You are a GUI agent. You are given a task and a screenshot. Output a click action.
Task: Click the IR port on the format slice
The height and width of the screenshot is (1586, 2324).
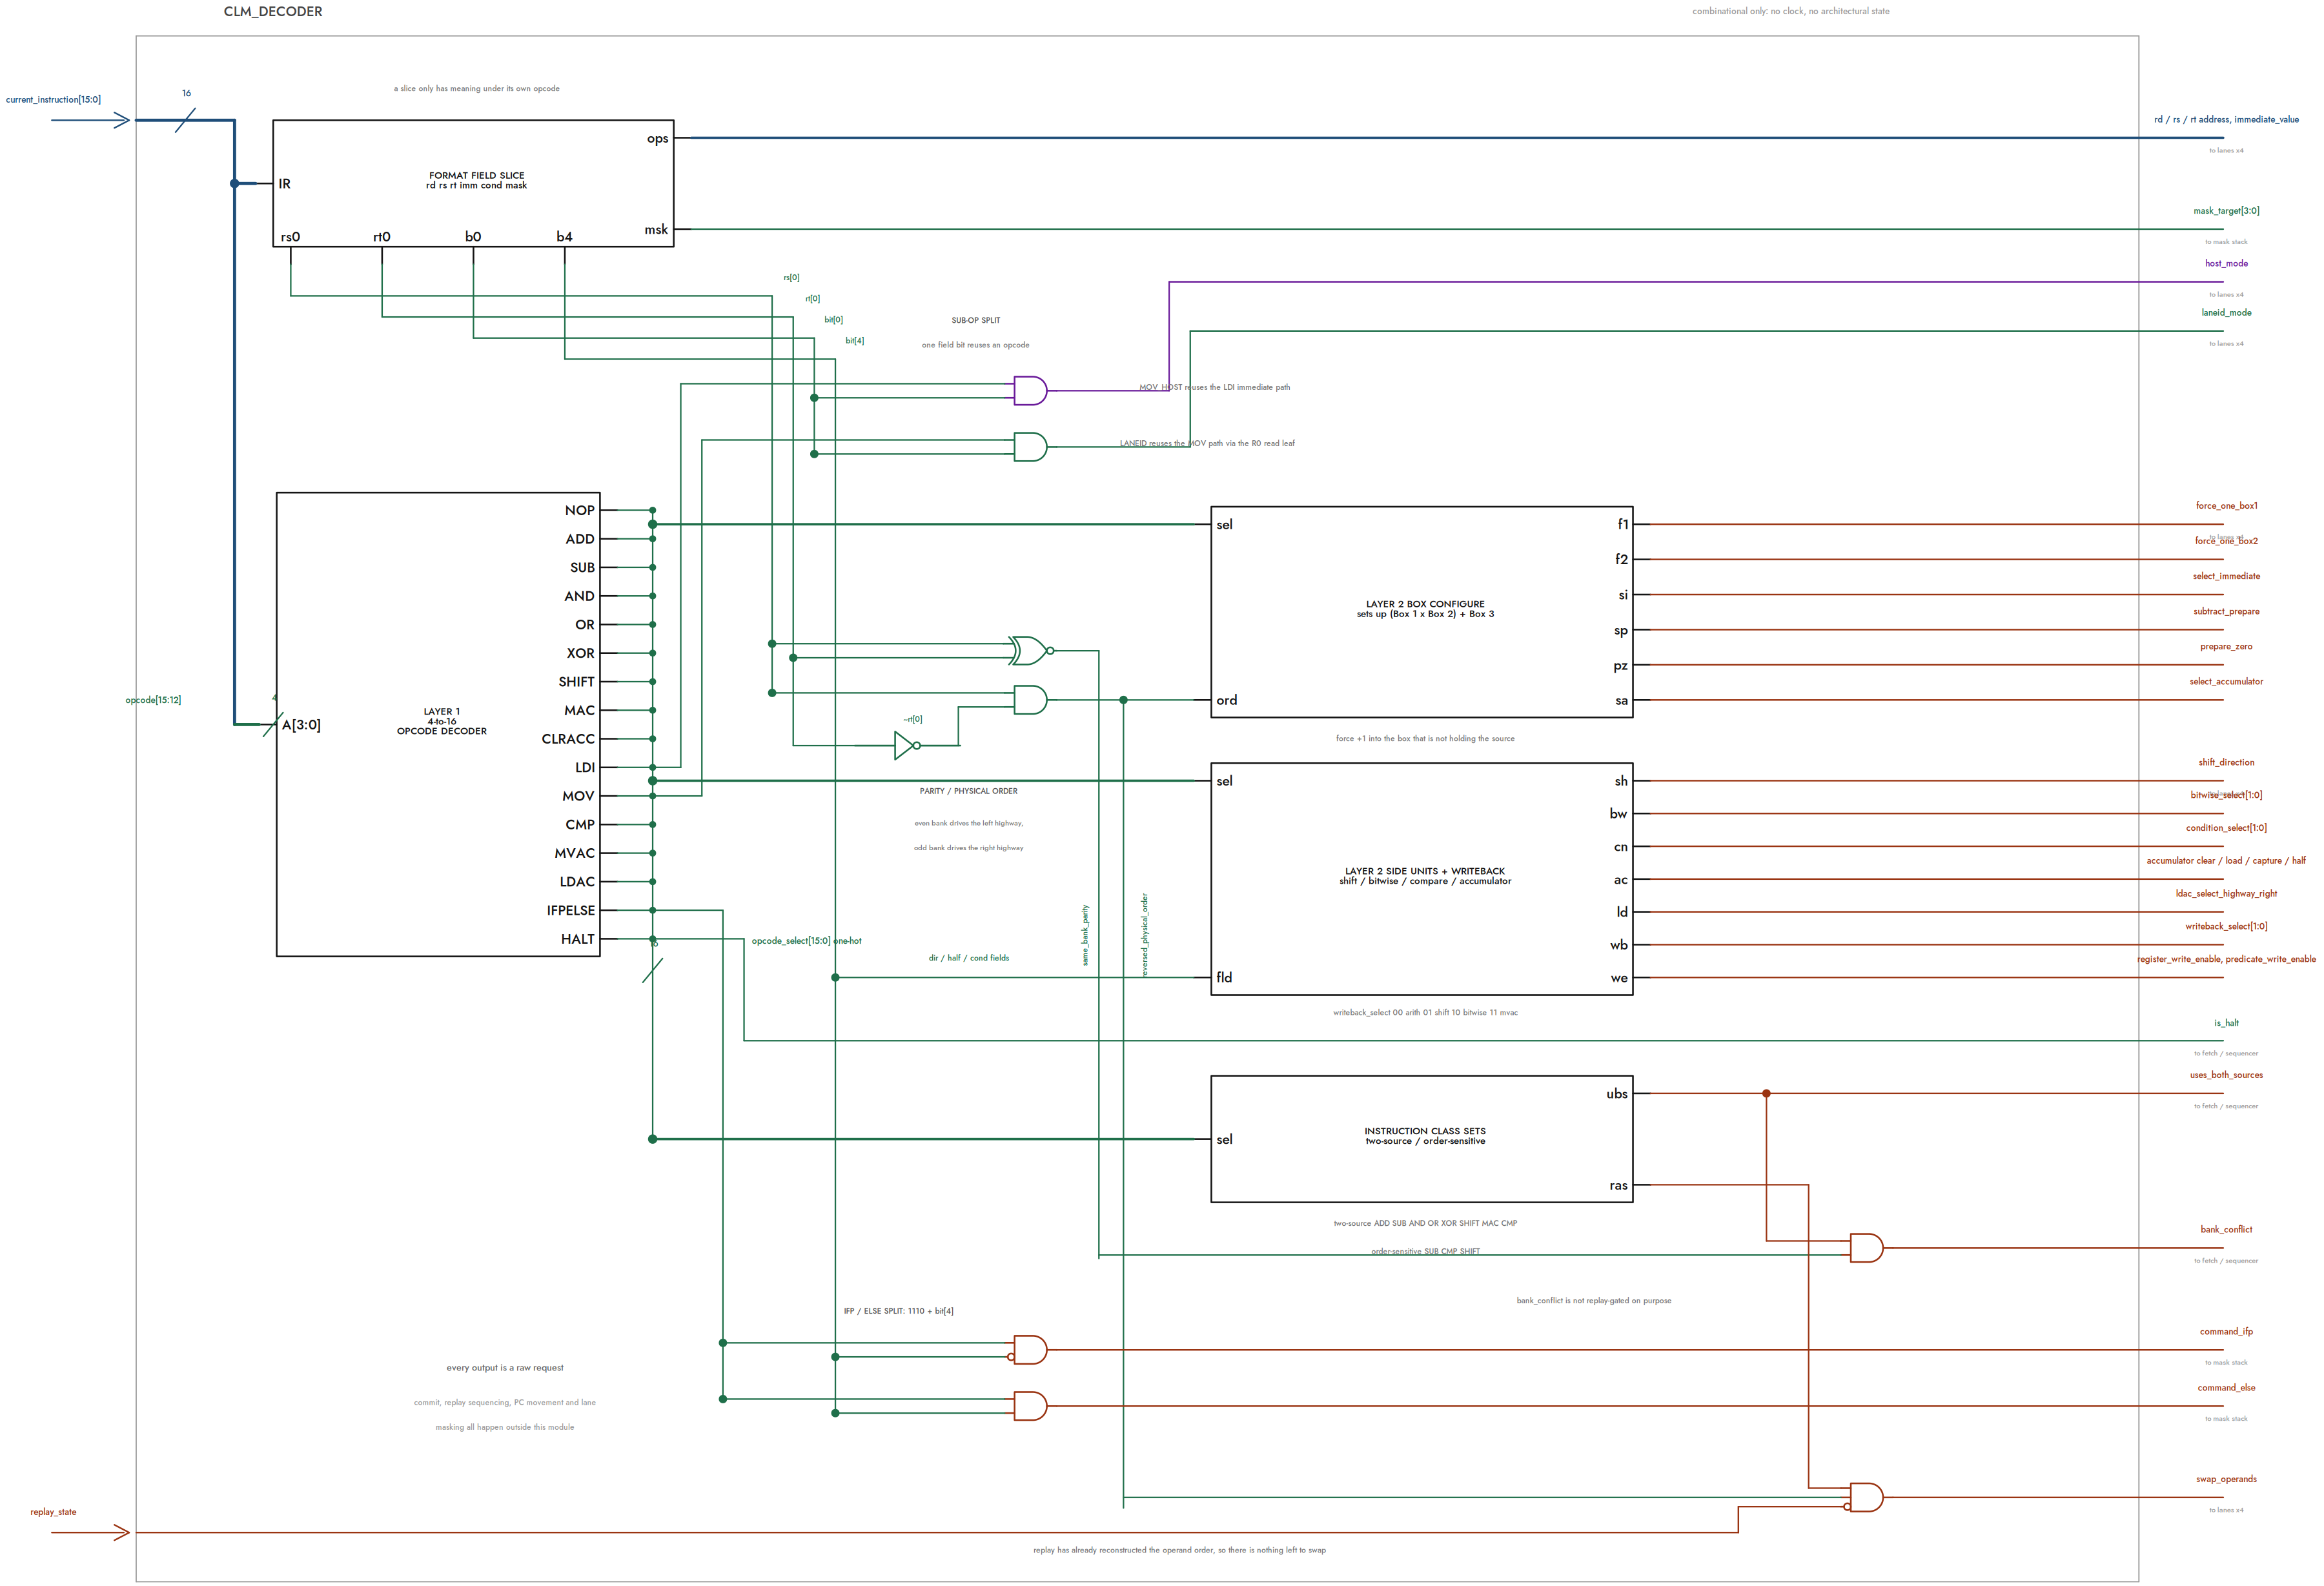pos(284,183)
